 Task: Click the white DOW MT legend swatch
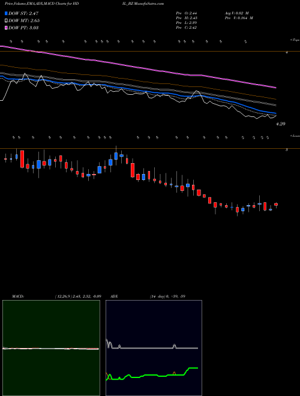6,21
